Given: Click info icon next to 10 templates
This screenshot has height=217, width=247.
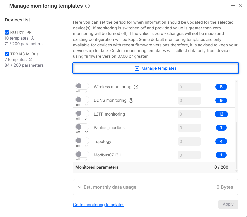Looking at the screenshot, I should point(32,38).
